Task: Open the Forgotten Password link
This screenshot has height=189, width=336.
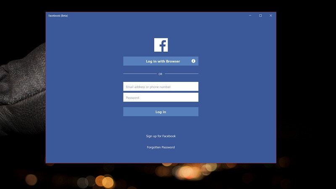Action: 161,147
